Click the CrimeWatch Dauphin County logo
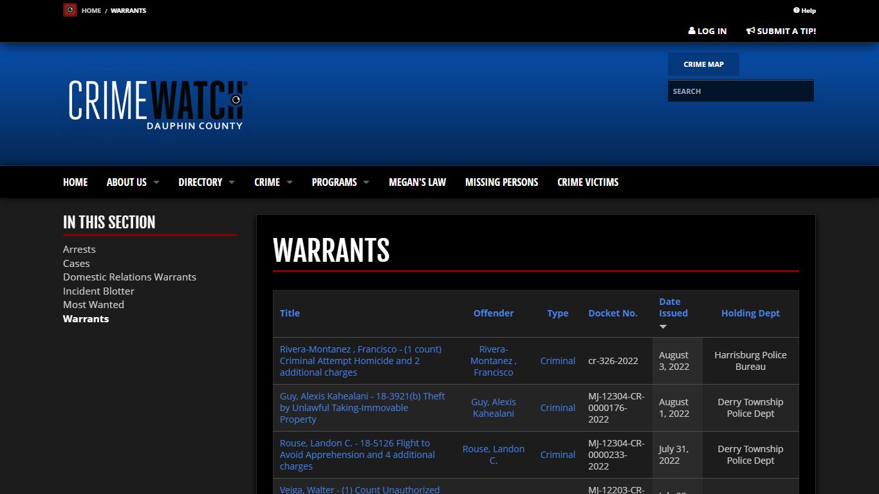Viewport: 879px width, 494px height. 158,104
